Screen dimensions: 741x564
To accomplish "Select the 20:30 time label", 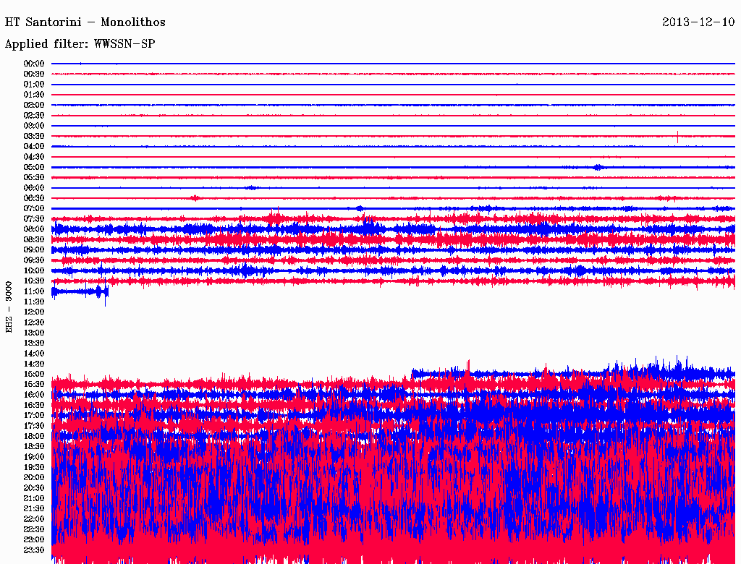I will [x=34, y=487].
